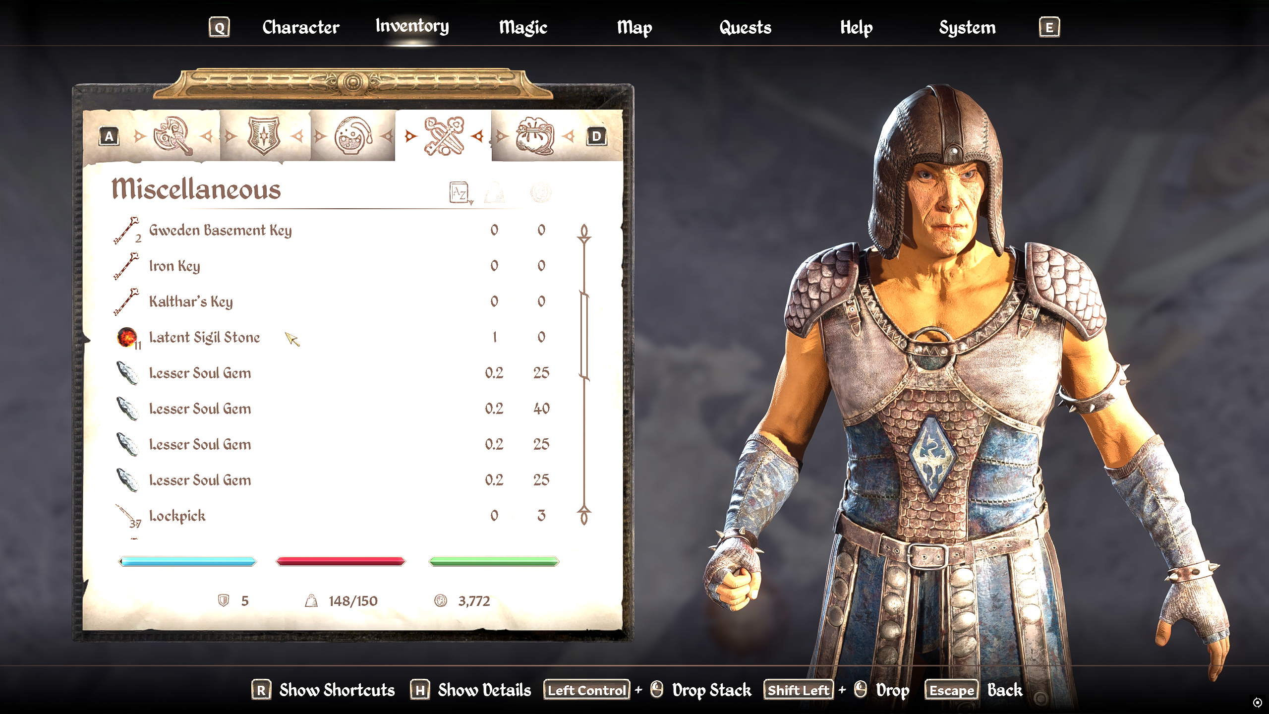This screenshot has height=714, width=1269.
Task: Open the All Items sack category icon
Action: [x=535, y=136]
